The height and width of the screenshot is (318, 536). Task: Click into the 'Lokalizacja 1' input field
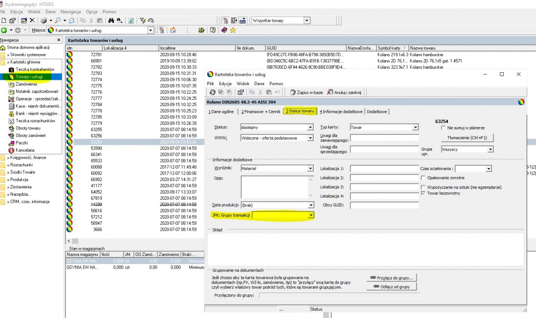(x=385, y=169)
